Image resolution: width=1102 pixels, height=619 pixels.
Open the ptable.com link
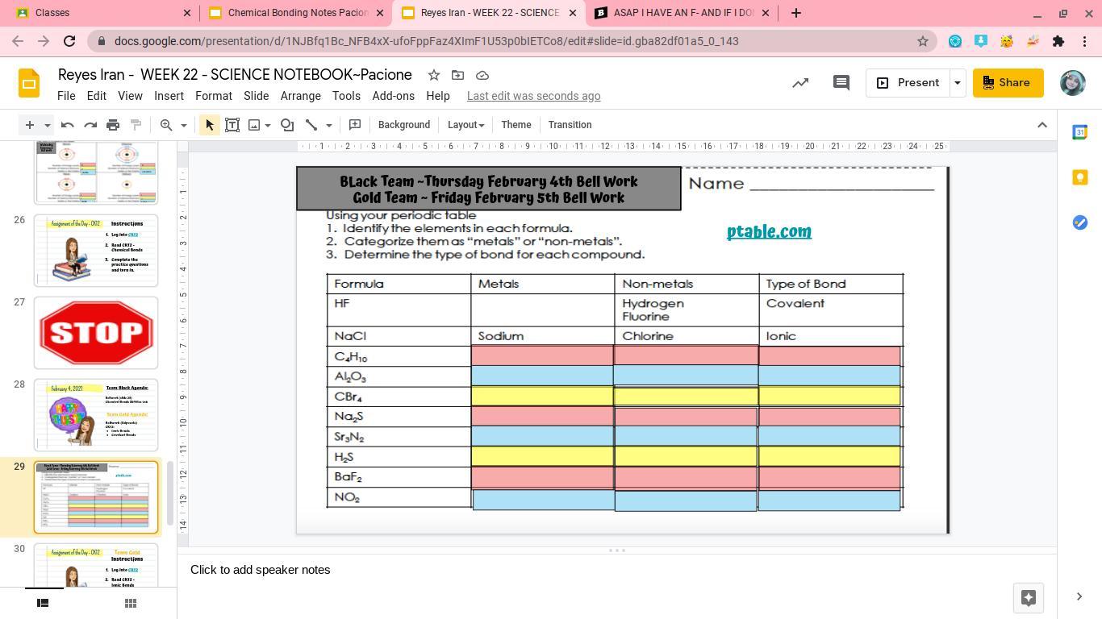pyautogui.click(x=769, y=232)
